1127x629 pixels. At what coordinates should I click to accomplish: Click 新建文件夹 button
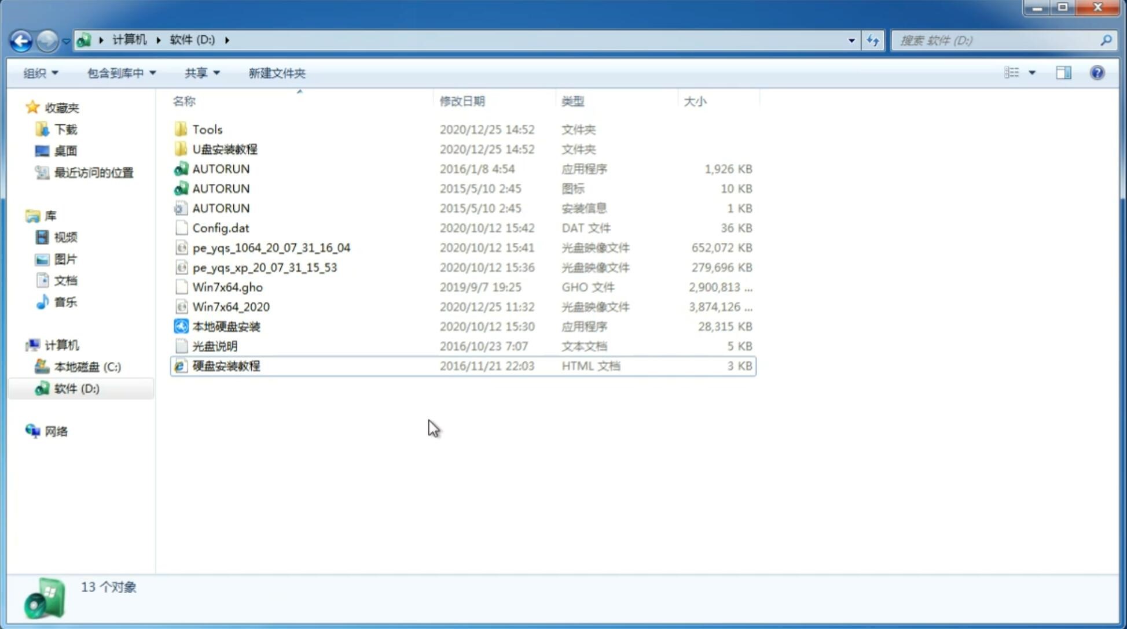click(276, 73)
